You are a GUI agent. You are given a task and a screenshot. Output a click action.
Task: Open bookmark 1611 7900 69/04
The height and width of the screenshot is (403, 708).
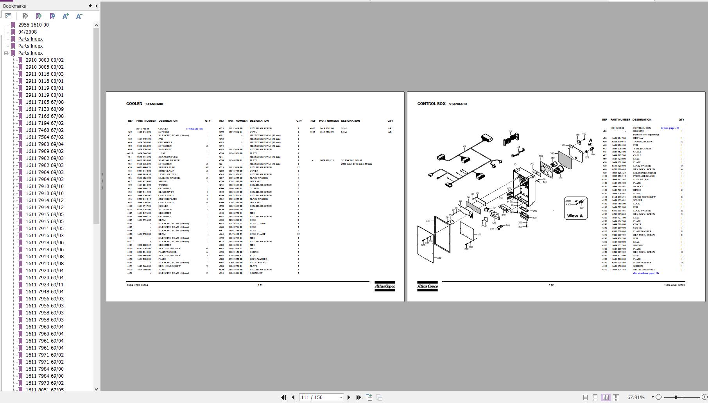(45, 144)
